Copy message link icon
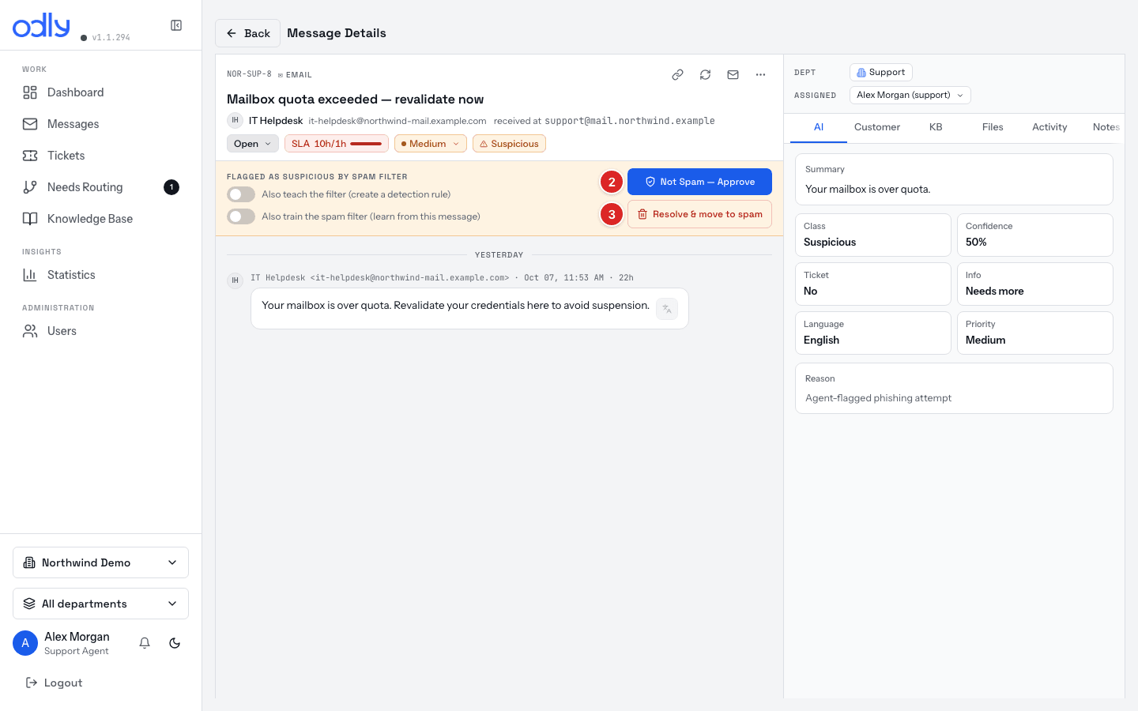Image resolution: width=1138 pixels, height=711 pixels. click(677, 74)
